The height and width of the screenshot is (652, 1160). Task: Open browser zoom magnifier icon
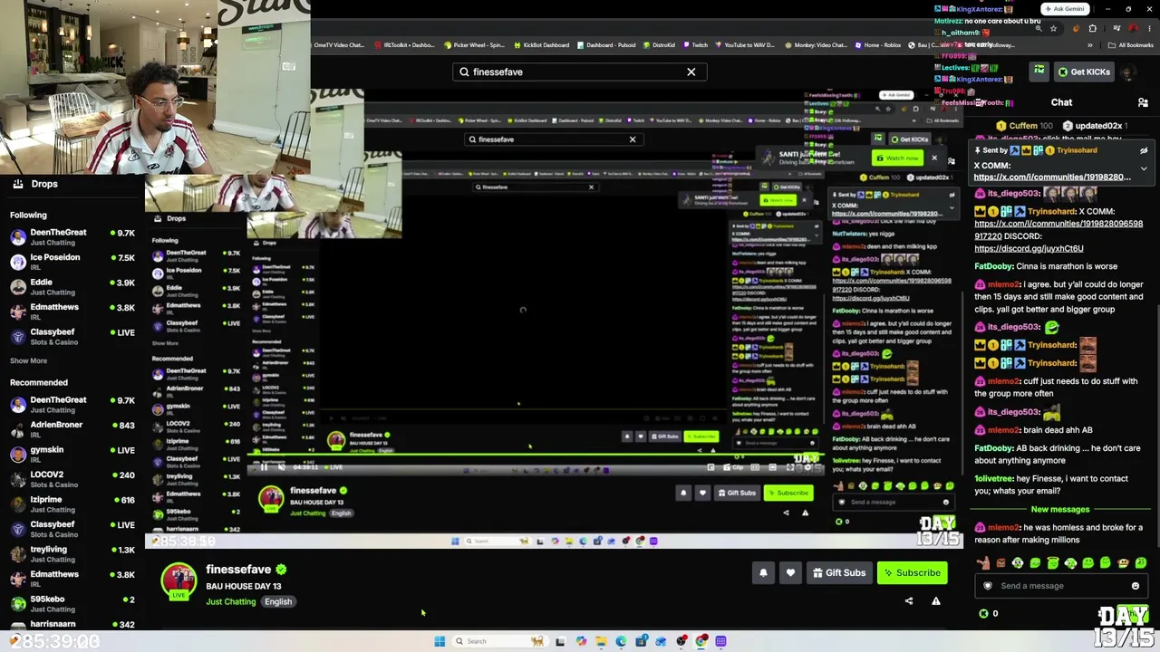[1039, 28]
